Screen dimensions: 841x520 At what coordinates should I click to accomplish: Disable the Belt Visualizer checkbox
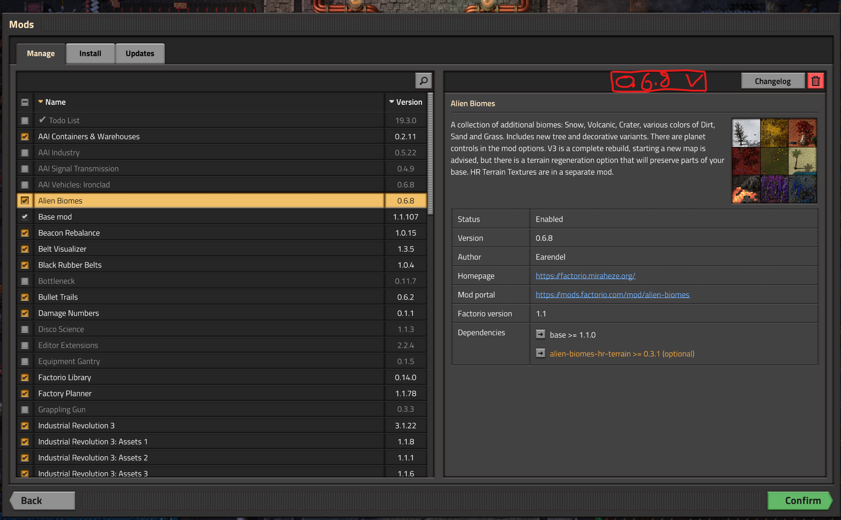25,249
